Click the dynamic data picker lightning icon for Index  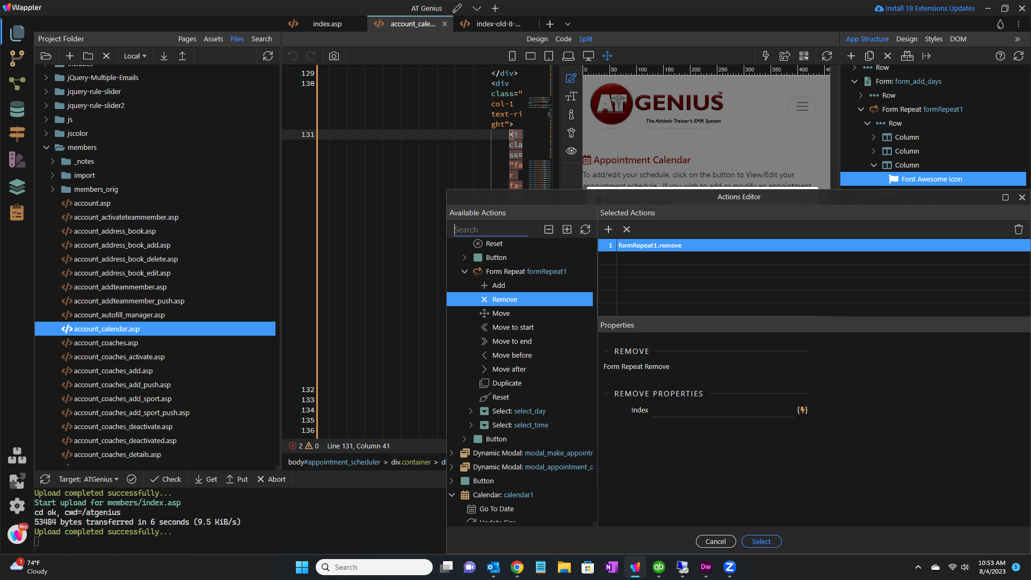802,410
